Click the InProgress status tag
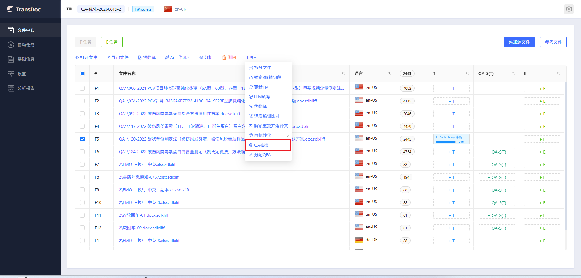581x278 pixels. tap(143, 9)
